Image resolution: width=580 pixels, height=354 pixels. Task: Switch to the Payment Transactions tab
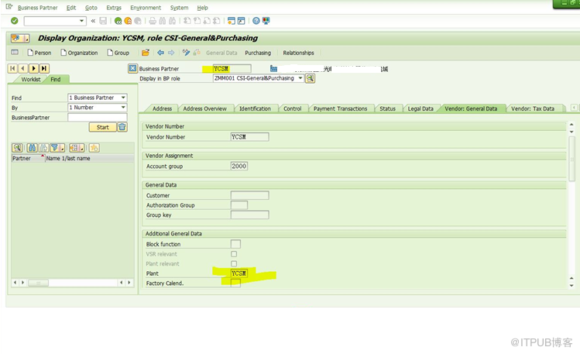[340, 108]
